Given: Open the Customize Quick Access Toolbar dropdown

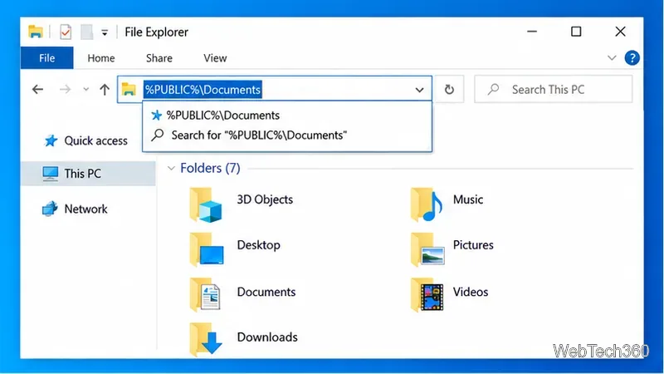Looking at the screenshot, I should (x=105, y=32).
